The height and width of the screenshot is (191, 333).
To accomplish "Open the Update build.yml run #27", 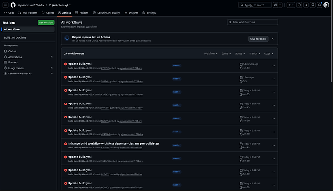I will coord(80,64).
